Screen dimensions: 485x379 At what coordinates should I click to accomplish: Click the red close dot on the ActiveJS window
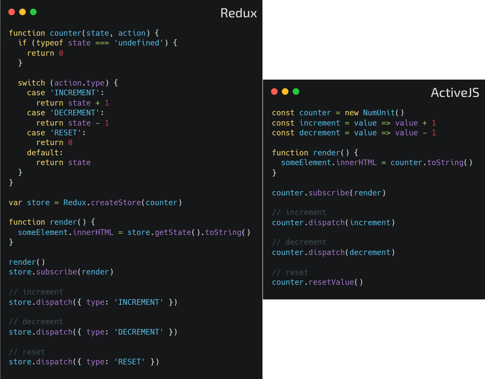pos(274,92)
